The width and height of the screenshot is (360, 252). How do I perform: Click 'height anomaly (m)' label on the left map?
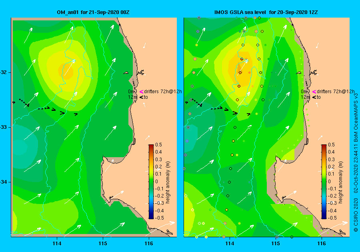click(168, 182)
